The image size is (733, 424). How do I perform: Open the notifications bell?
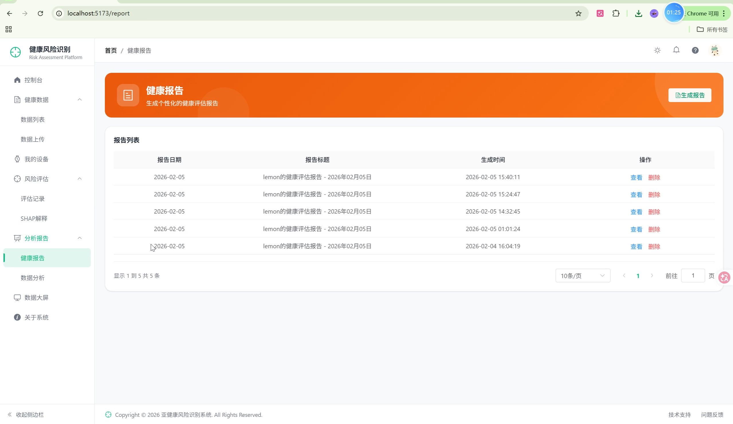(676, 50)
